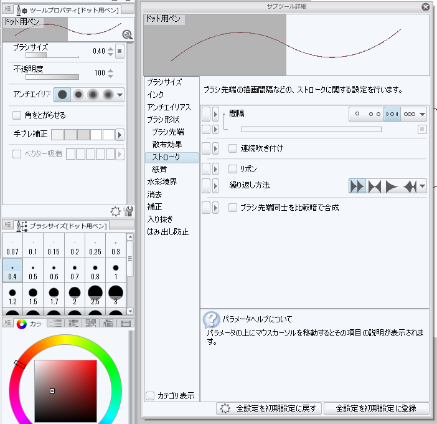Screen dimensions: 437x424
Task: Click magnifier icon on the stroke preview
Action: point(127,36)
